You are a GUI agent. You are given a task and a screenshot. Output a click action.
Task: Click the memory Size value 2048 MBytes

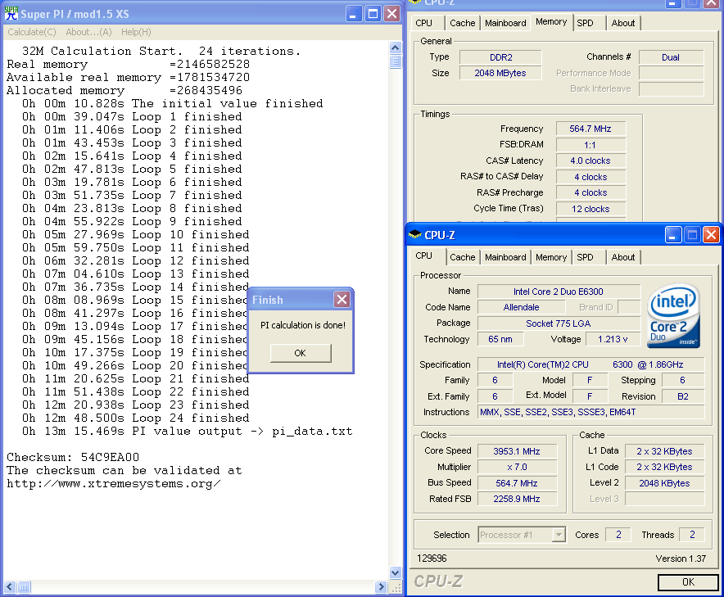[x=500, y=73]
